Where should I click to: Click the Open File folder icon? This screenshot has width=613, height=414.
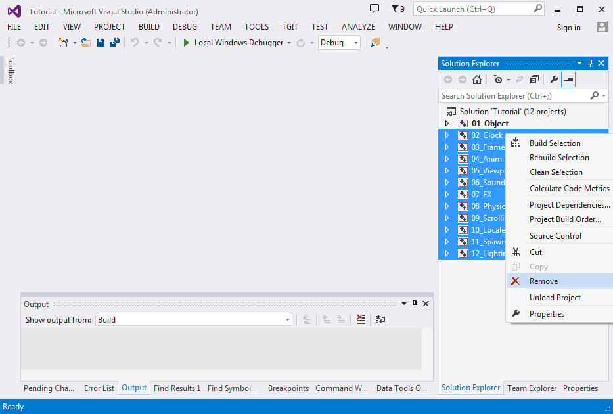click(85, 43)
